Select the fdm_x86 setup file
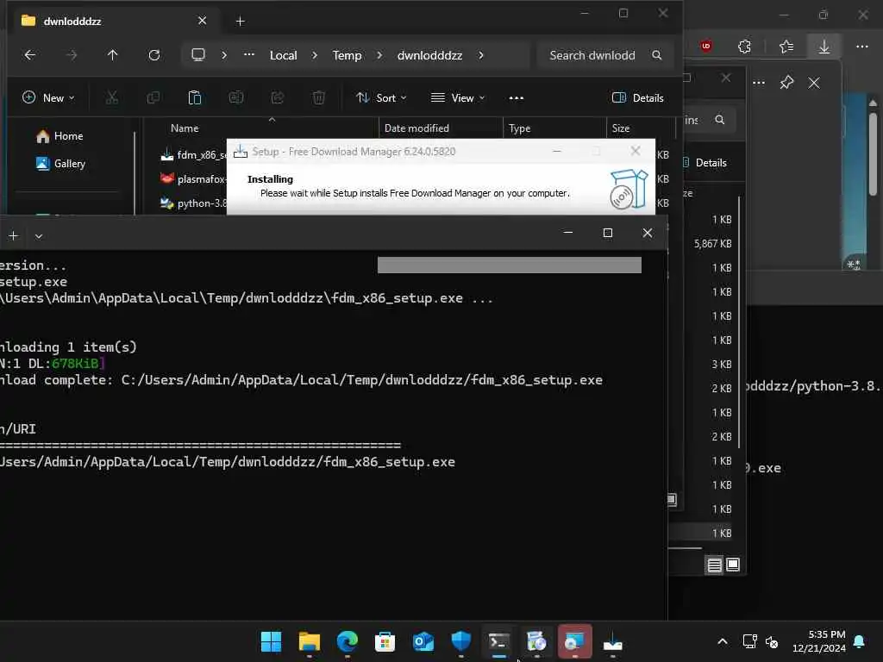Screen dimensions: 883x662 [193, 155]
